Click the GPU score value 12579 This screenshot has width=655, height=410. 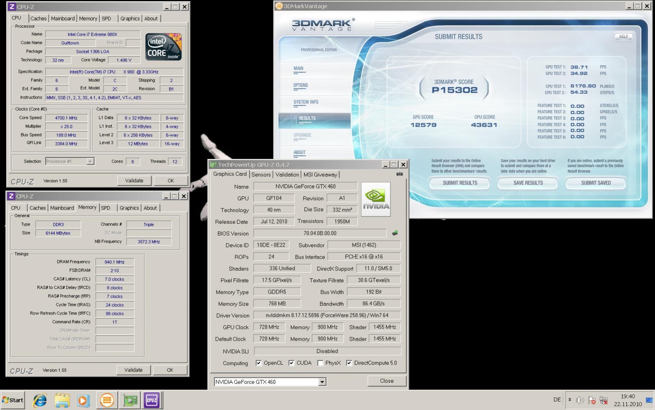click(423, 125)
